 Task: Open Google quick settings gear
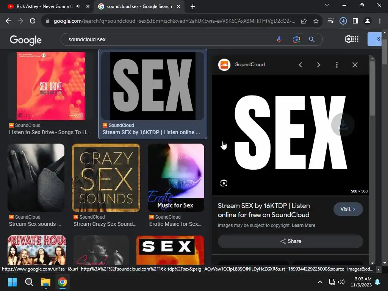click(348, 39)
